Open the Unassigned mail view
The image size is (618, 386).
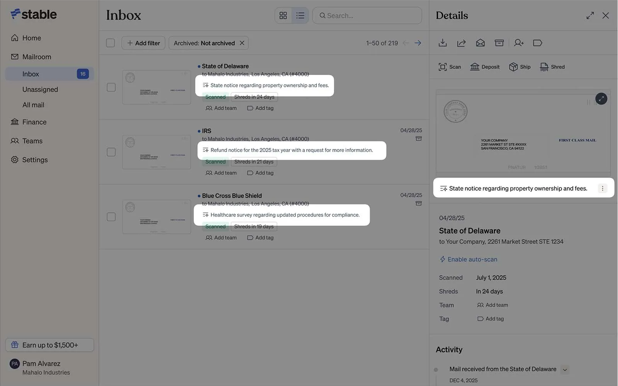click(x=40, y=89)
